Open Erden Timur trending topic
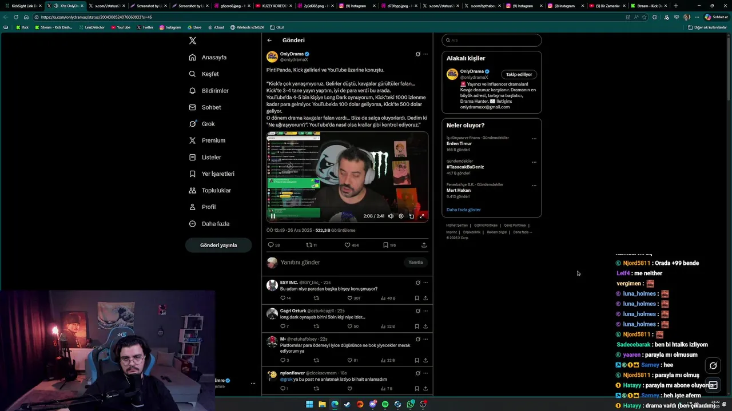This screenshot has width=732, height=411. click(x=459, y=144)
